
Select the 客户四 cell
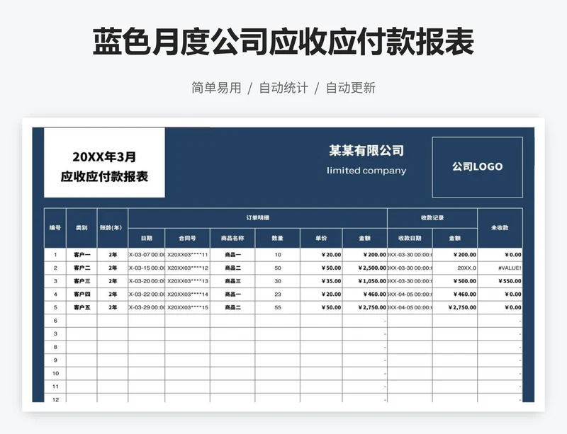point(82,295)
